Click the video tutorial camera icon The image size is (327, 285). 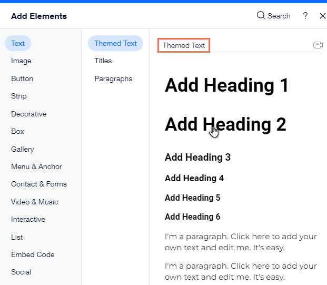point(318,45)
